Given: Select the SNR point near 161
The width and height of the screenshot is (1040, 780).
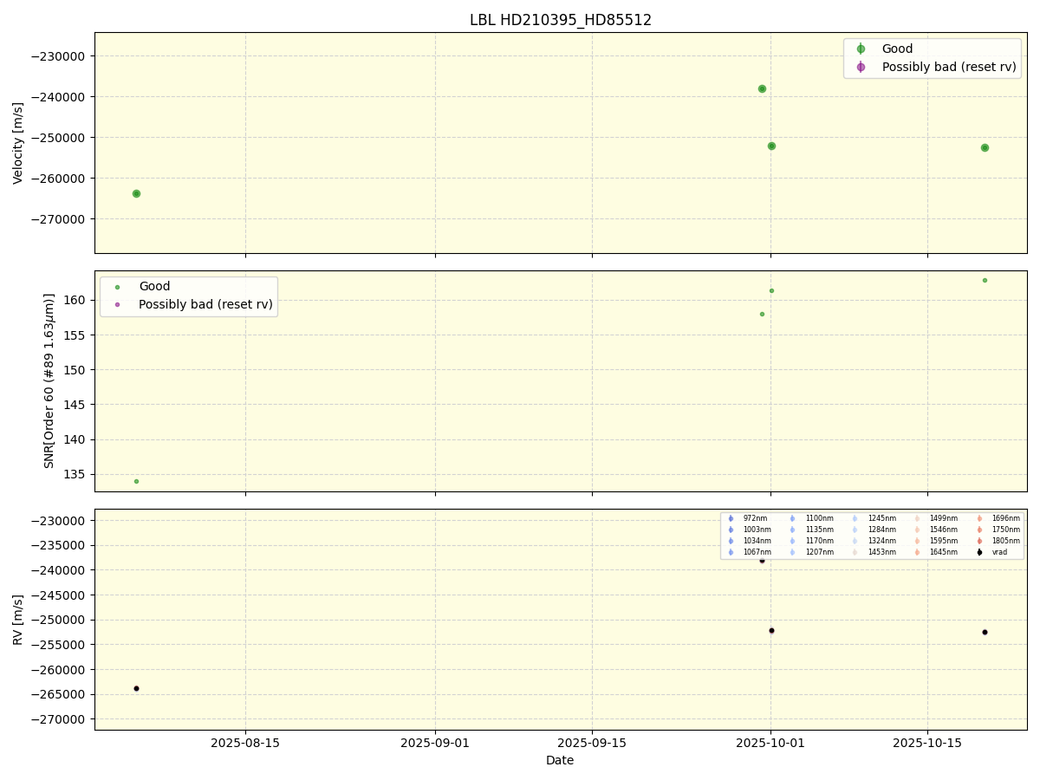Looking at the screenshot, I should click(771, 290).
